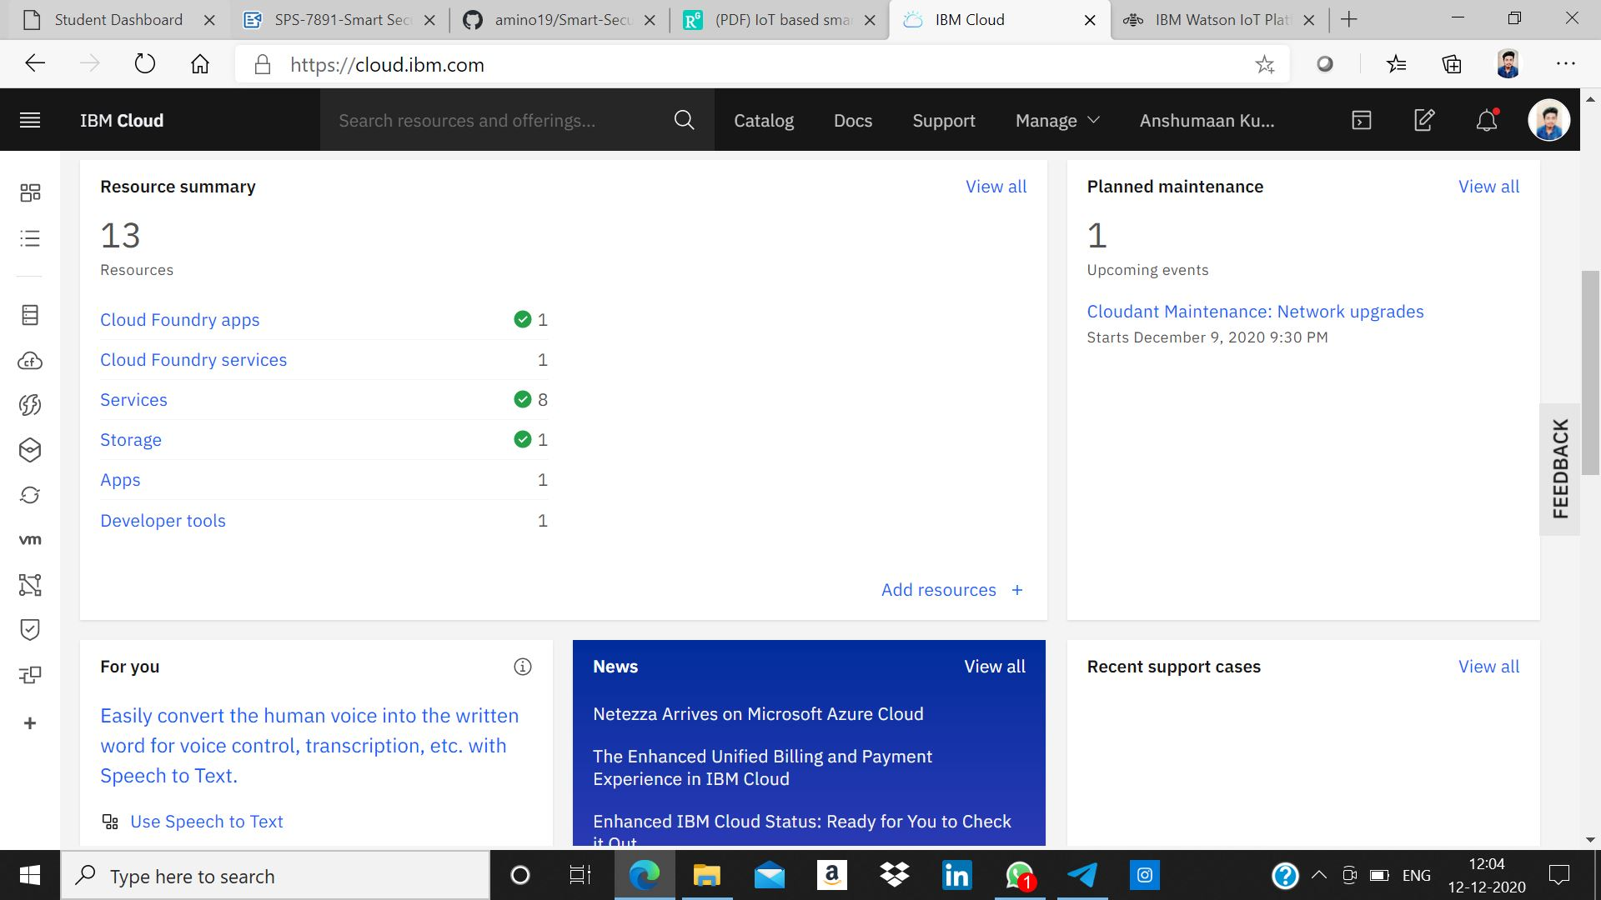Viewport: 1601px width, 900px height.
Task: Click the cost estimator edit icon
Action: pos(1424,120)
